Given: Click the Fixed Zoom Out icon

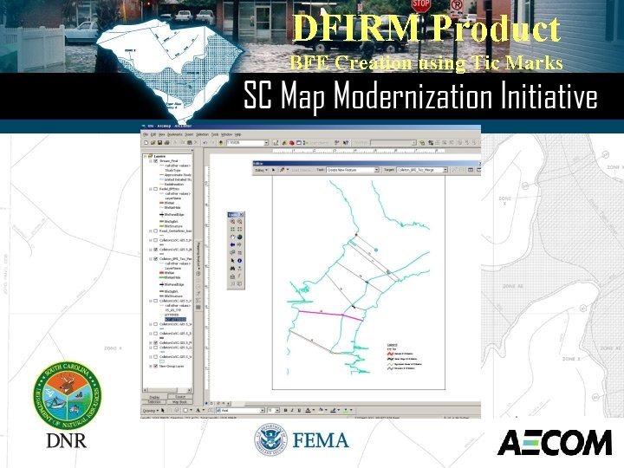Looking at the screenshot, I should tap(239, 229).
